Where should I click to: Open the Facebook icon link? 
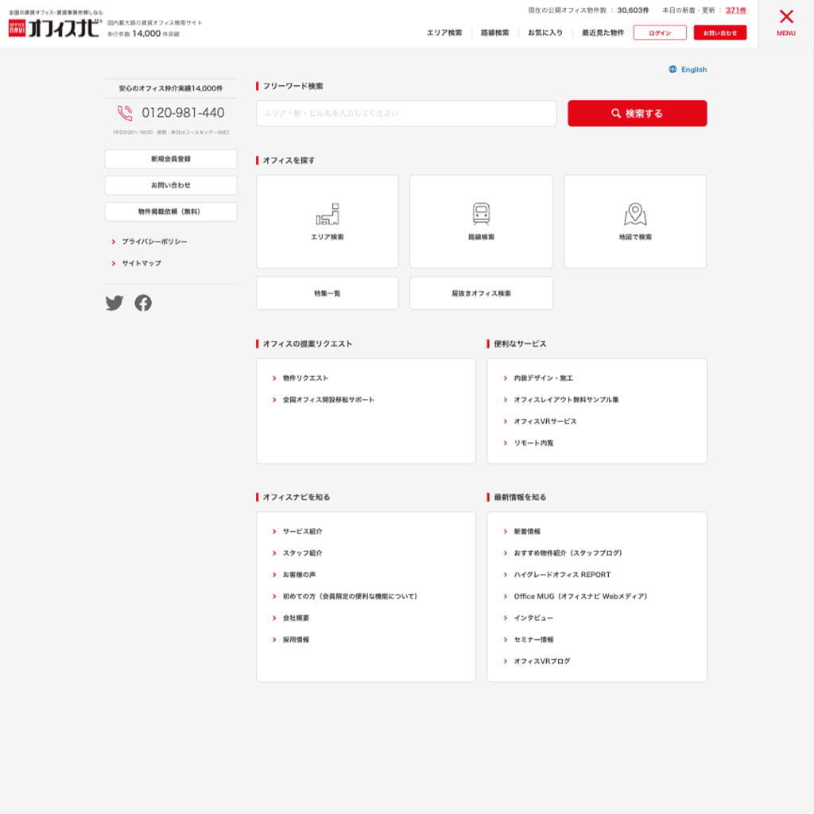[143, 303]
